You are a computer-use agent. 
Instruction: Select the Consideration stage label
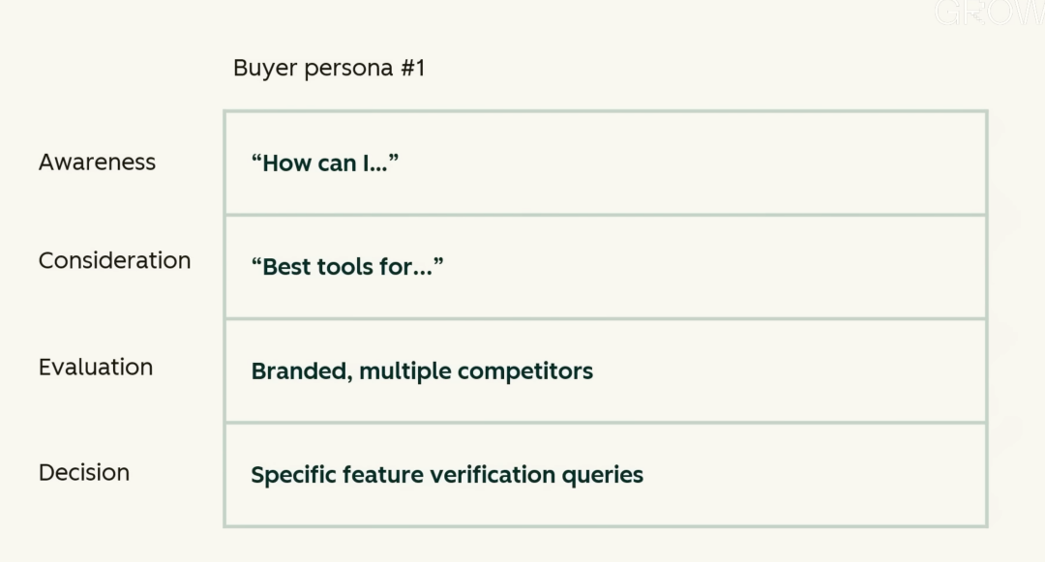(114, 261)
